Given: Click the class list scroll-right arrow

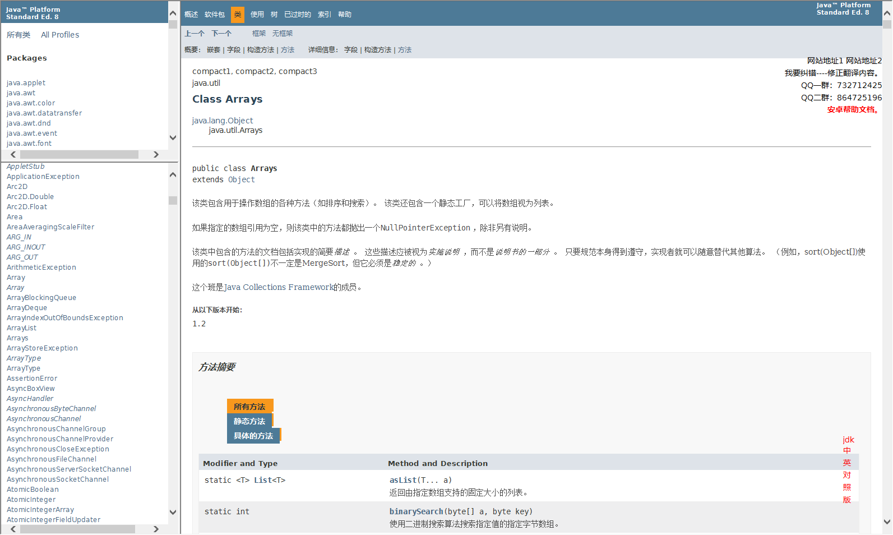Looking at the screenshot, I should pos(156,529).
